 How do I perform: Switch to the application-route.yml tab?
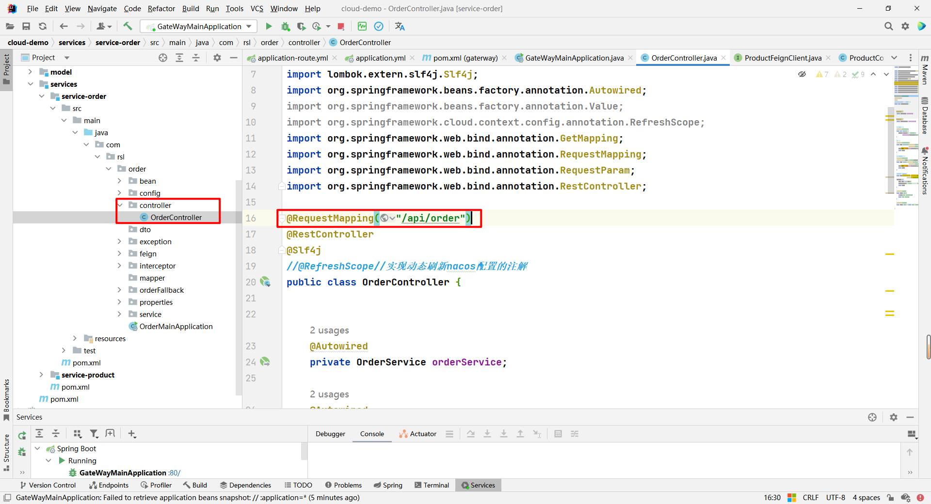[292, 58]
